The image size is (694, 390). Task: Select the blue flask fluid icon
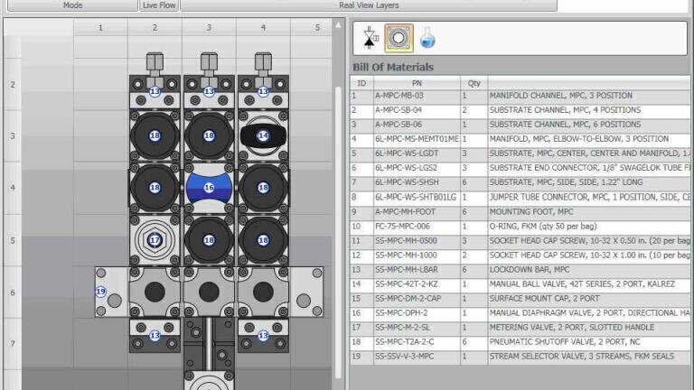[427, 38]
